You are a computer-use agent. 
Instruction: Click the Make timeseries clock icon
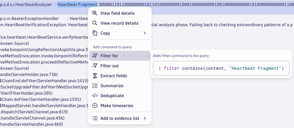(x=95, y=106)
